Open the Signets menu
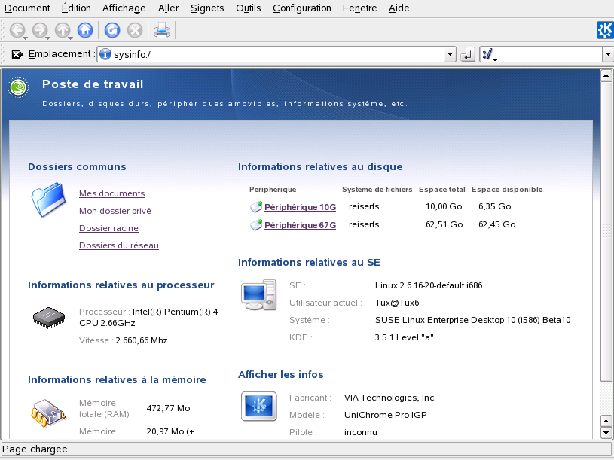Screen dimensions: 614x460 pyautogui.click(x=207, y=8)
